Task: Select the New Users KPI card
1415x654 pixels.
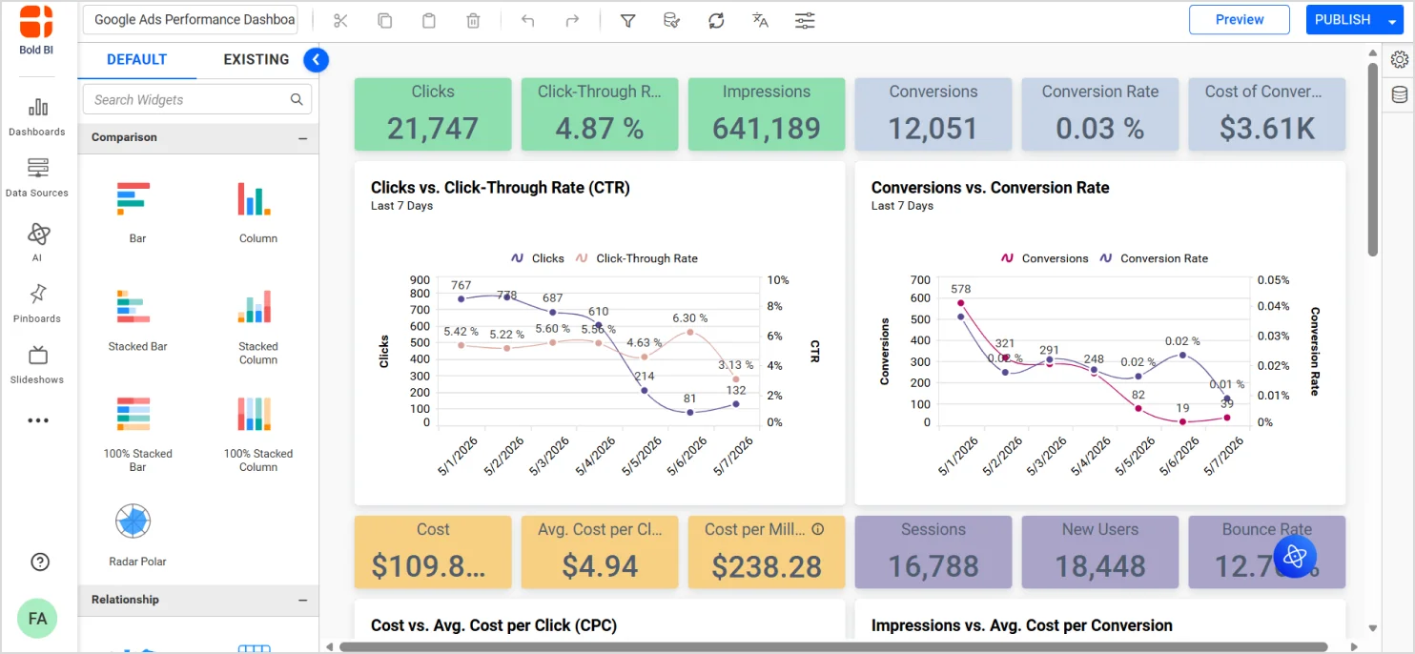Action: click(1100, 552)
